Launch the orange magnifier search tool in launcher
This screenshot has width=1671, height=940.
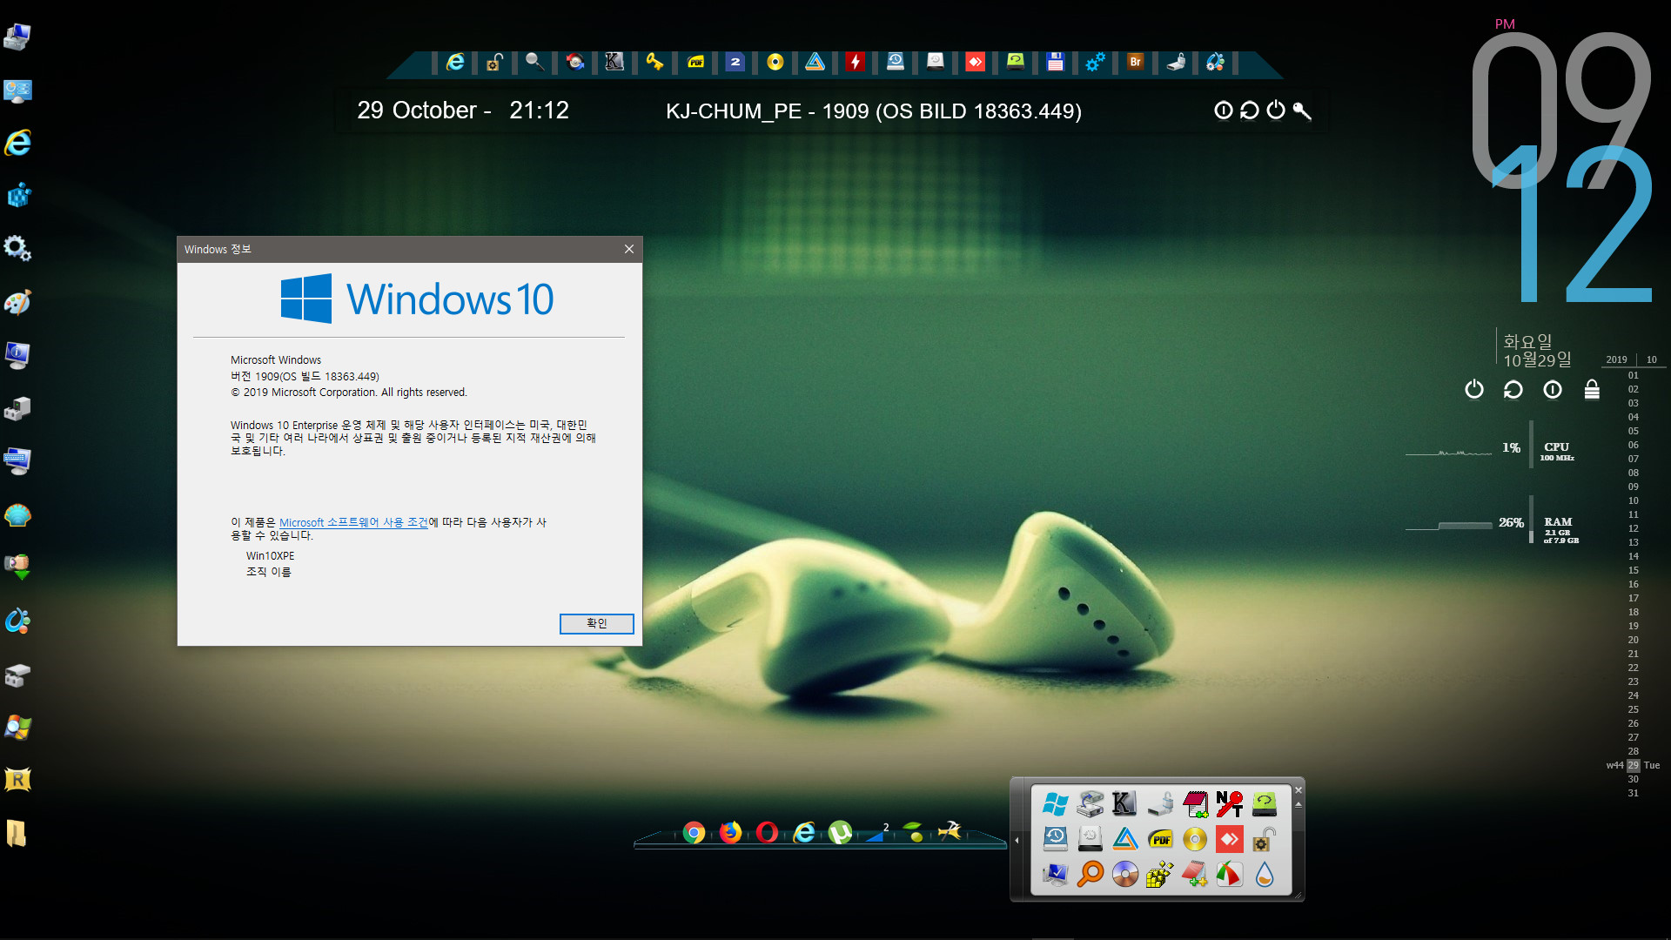click(x=1090, y=874)
